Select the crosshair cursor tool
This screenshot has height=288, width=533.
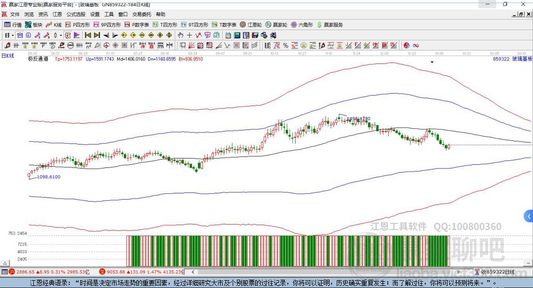(189, 35)
